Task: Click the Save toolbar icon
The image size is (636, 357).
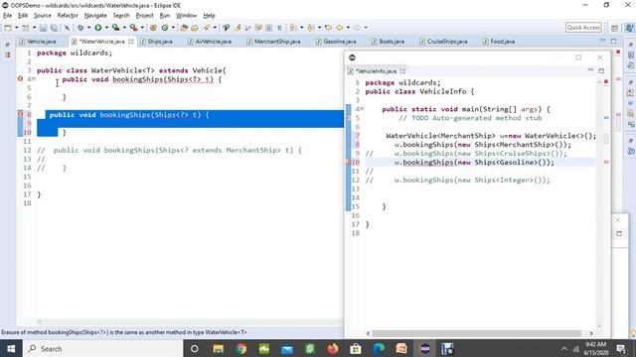Action: tap(43, 28)
